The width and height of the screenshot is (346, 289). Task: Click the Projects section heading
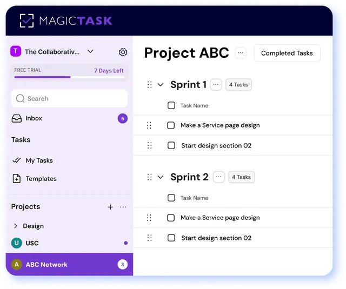click(x=25, y=206)
